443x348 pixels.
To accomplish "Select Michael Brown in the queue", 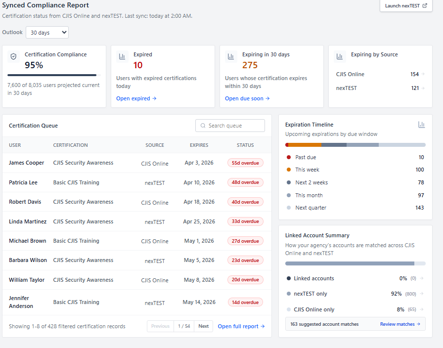I will tap(27, 241).
